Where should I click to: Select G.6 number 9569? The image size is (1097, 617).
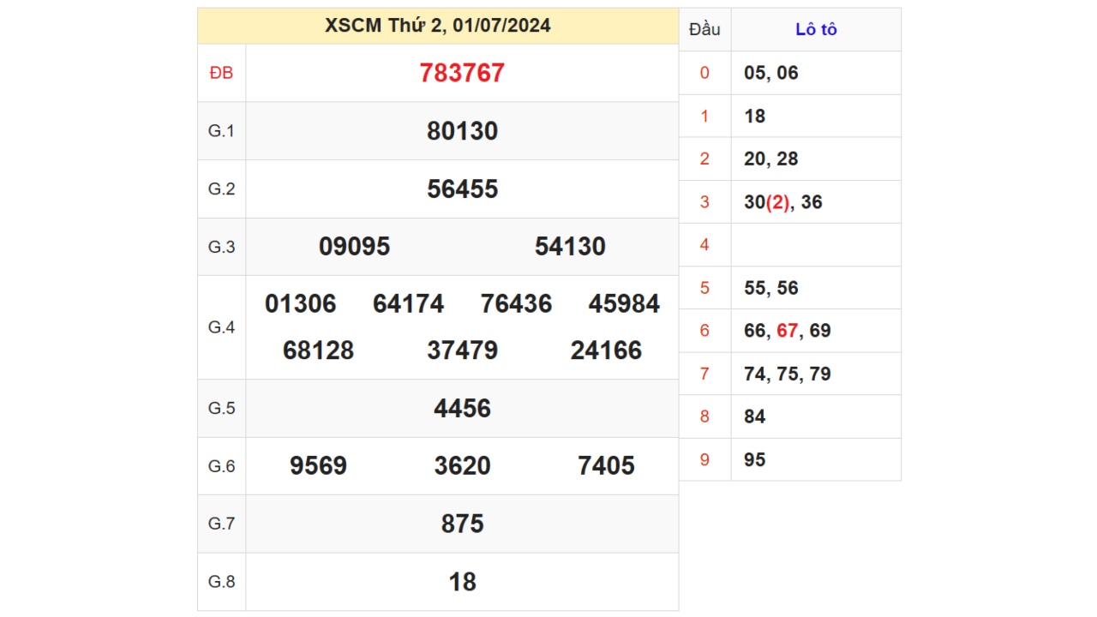click(x=318, y=466)
